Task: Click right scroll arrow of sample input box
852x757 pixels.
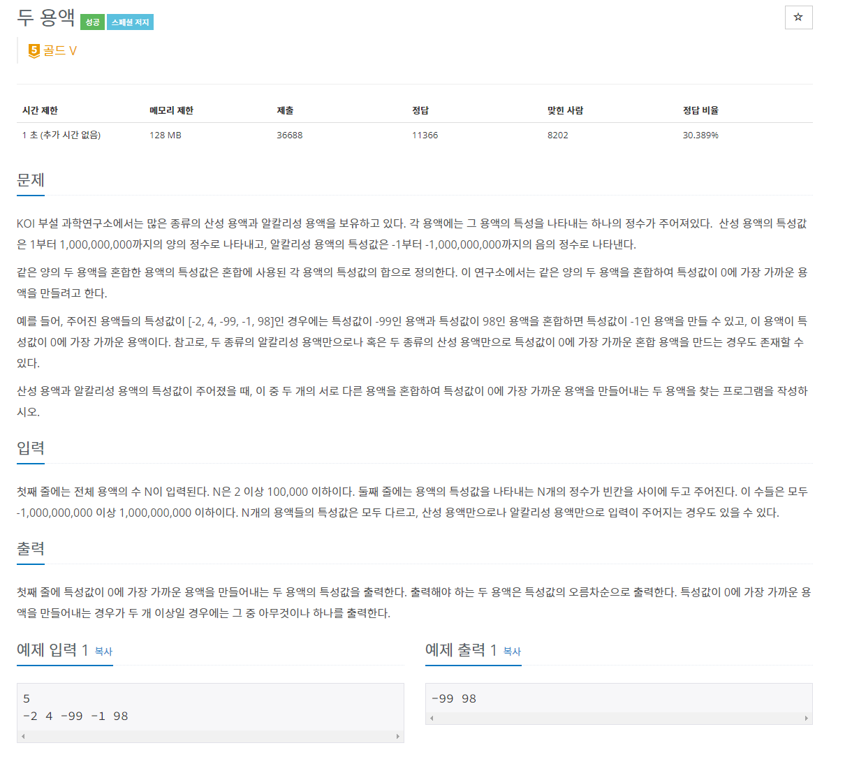Action: pos(398,736)
